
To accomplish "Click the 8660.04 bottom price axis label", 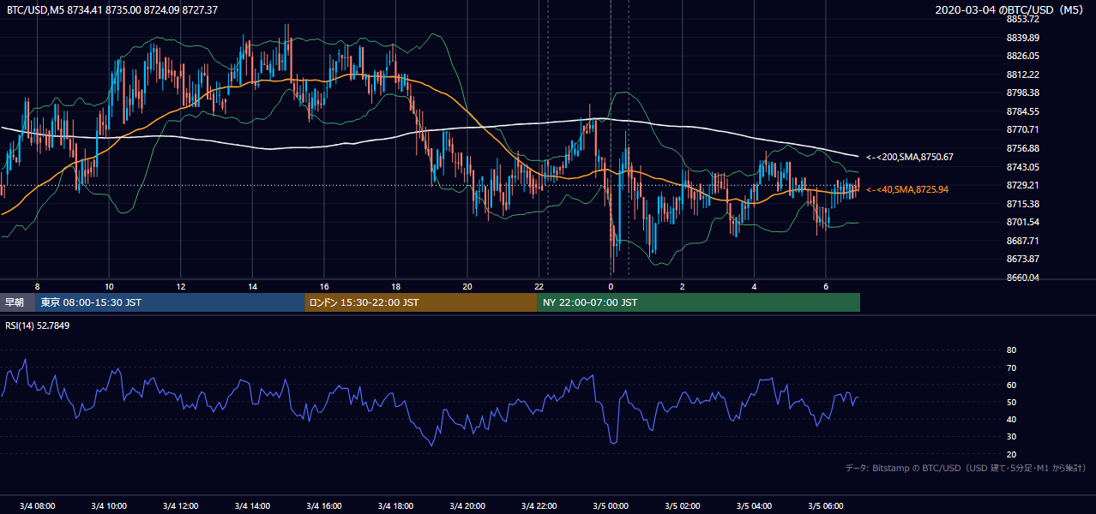I will (x=1023, y=278).
